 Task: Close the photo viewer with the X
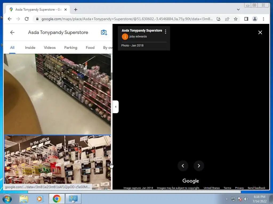(260, 32)
